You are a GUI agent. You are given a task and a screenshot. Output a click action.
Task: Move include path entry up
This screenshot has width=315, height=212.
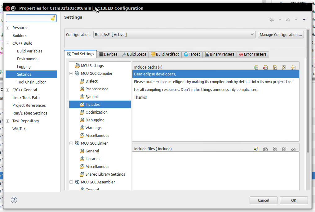click(x=284, y=67)
